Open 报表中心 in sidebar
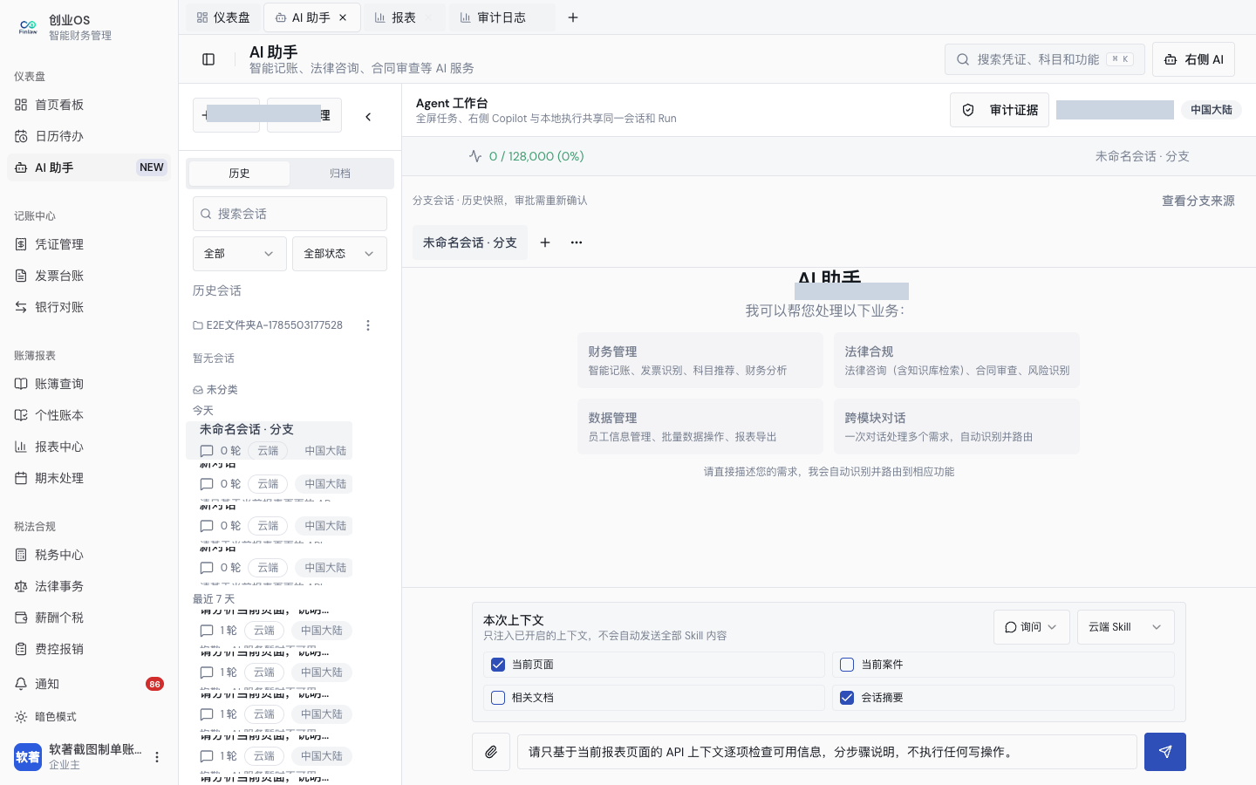The image size is (1256, 785). click(89, 447)
